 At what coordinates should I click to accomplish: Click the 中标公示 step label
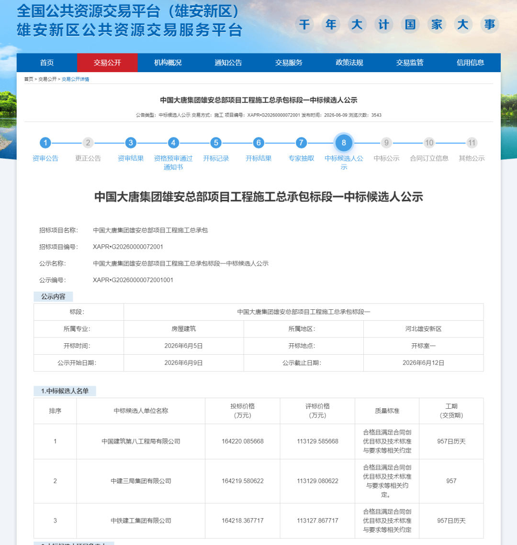(x=386, y=159)
